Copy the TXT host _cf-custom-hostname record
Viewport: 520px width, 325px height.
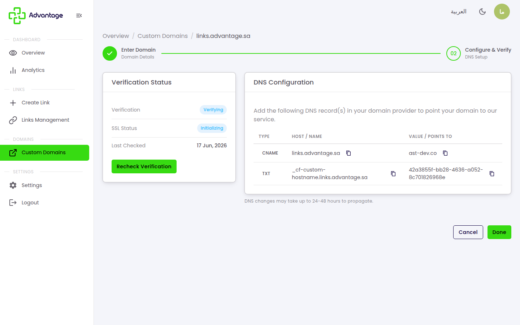(393, 174)
